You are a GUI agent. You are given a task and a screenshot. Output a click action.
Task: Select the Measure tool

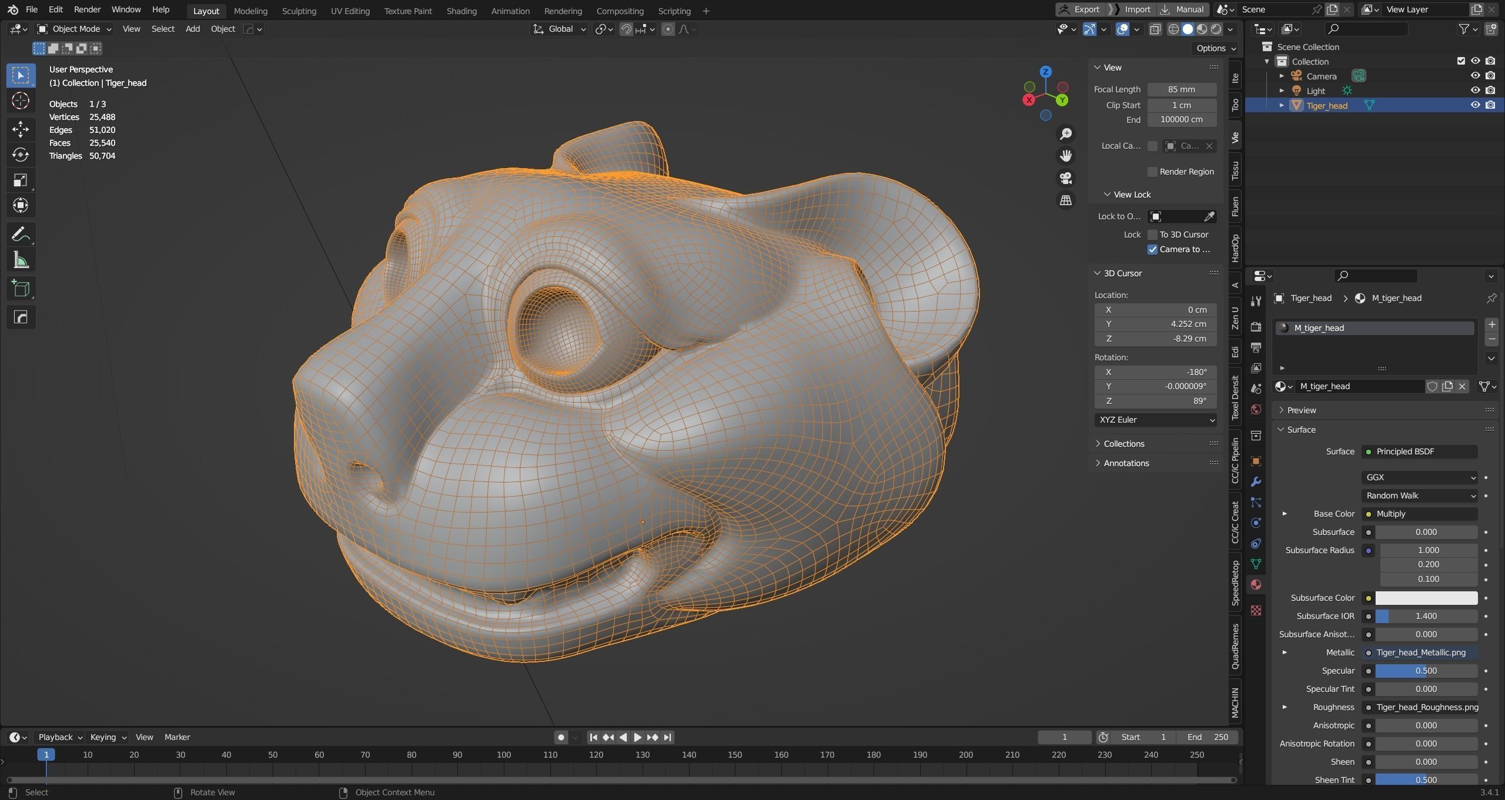21,260
